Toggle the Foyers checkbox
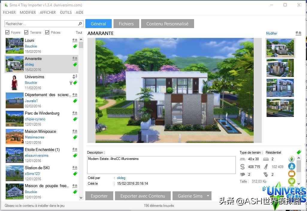The image size is (307, 211). [7, 32]
